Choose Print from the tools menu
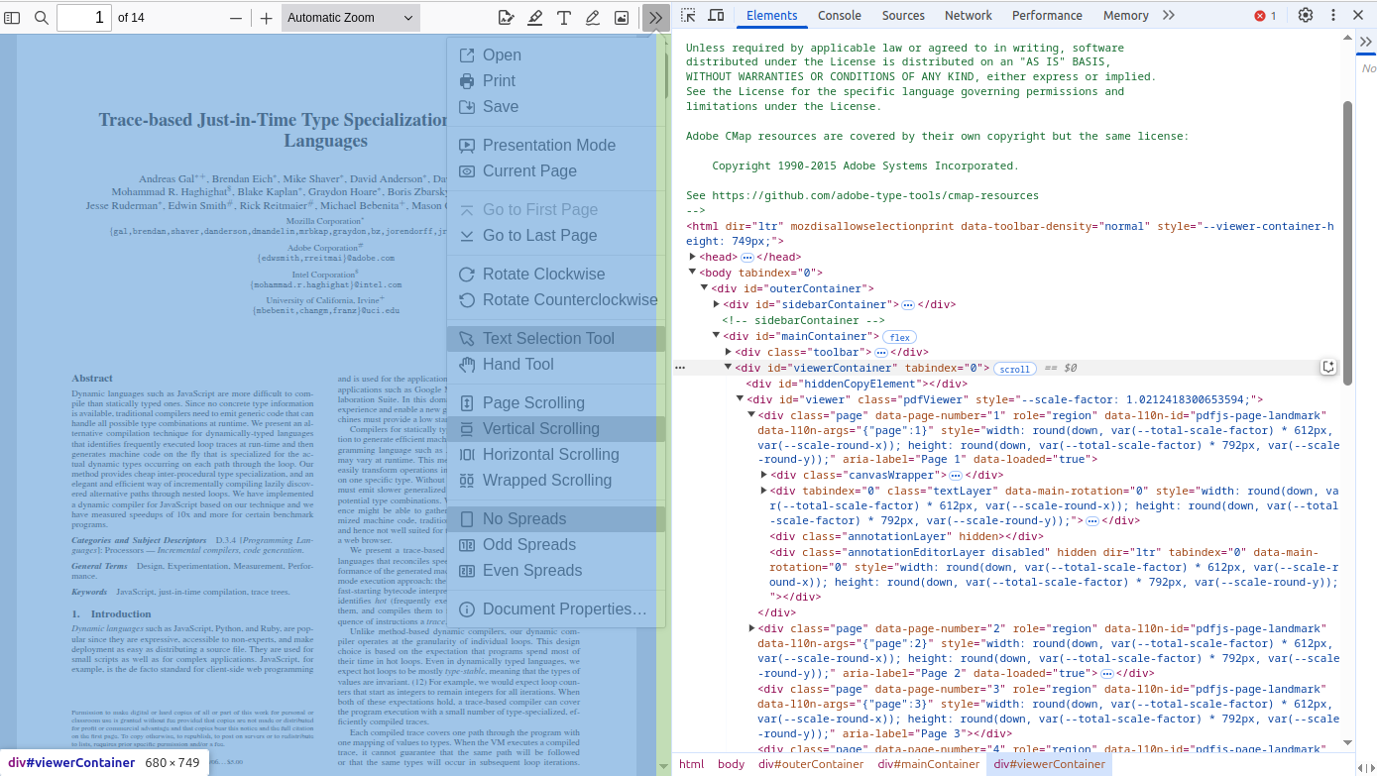The height and width of the screenshot is (776, 1377). 556,80
